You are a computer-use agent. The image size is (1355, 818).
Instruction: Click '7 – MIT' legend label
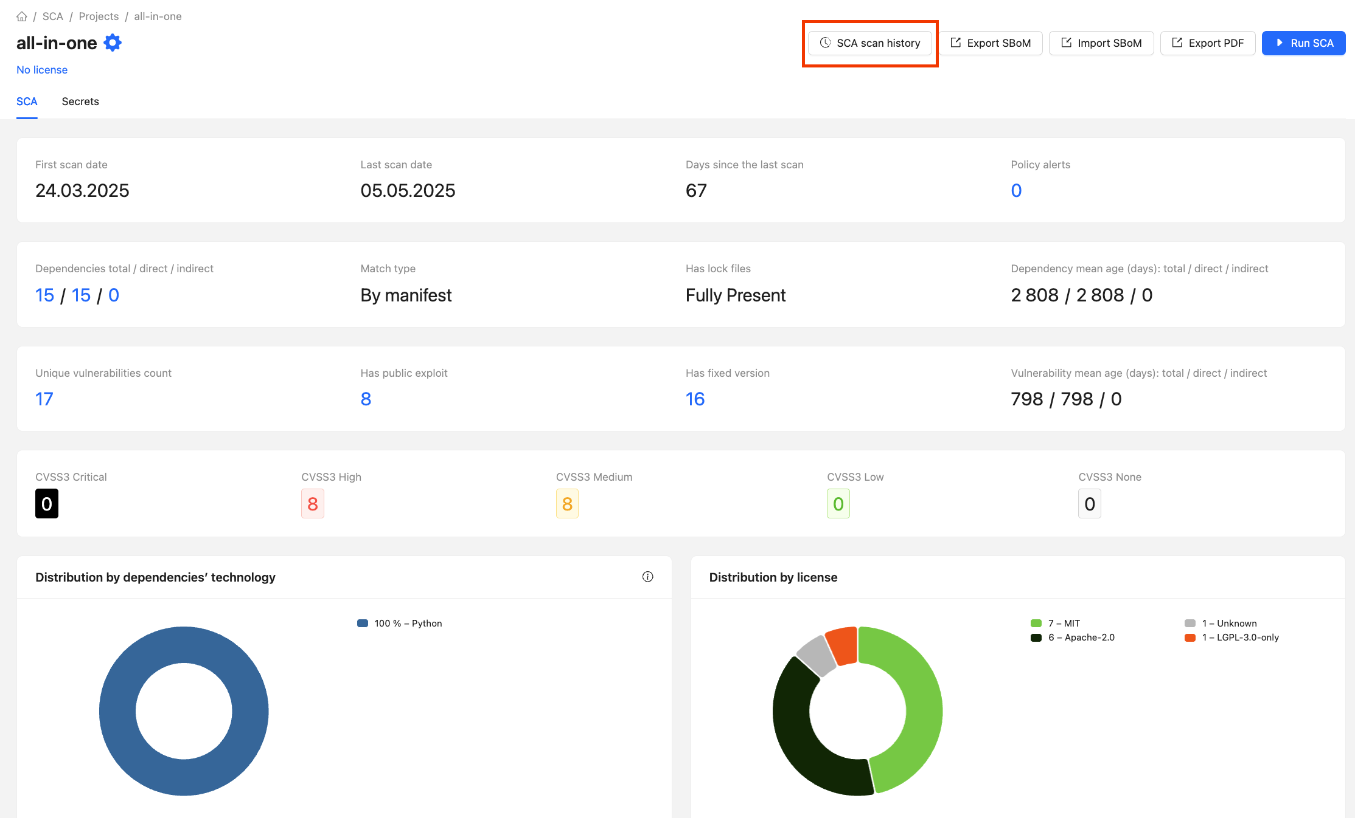click(1064, 624)
